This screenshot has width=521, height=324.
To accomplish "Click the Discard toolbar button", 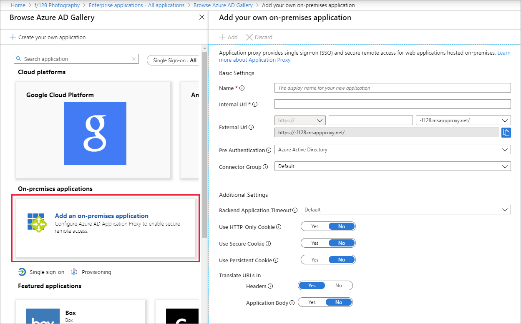I will pos(259,37).
